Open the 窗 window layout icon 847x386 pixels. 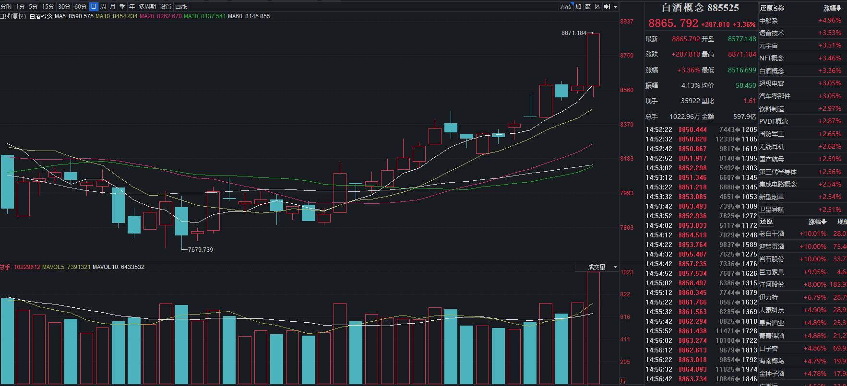pos(588,7)
